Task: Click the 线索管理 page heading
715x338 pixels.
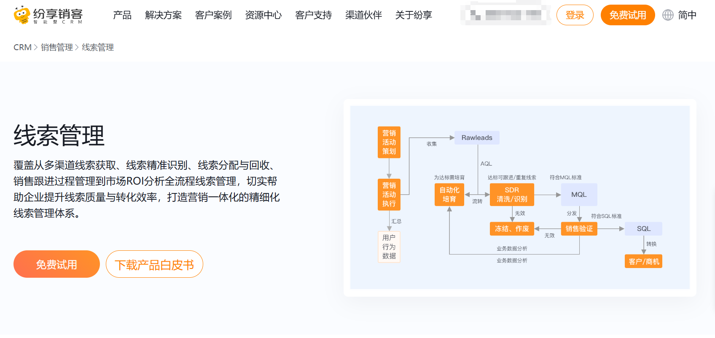Action: coord(59,136)
